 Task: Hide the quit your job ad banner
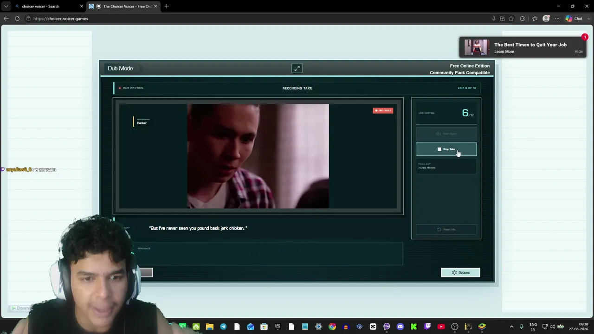point(578,52)
